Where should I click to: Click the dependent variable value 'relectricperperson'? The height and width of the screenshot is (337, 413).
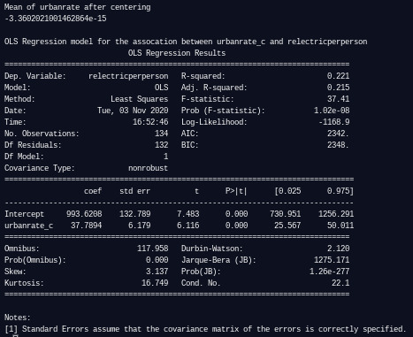[128, 76]
